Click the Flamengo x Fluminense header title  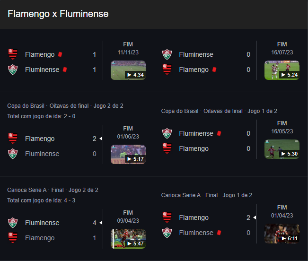[x=58, y=14]
